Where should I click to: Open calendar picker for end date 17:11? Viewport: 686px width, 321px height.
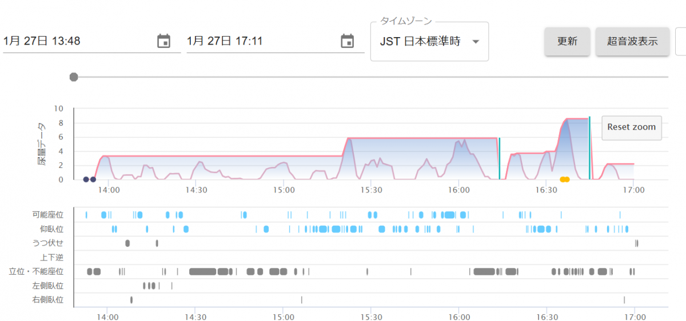coord(347,41)
